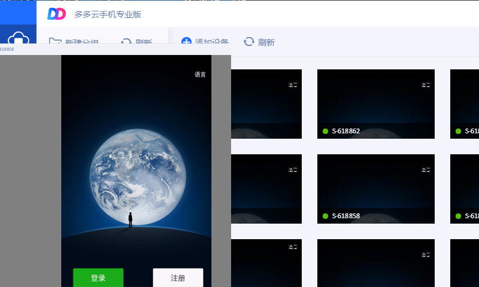479x287 pixels.
Task: Click the 刷新 label in device toolbar
Action: pyautogui.click(x=266, y=42)
